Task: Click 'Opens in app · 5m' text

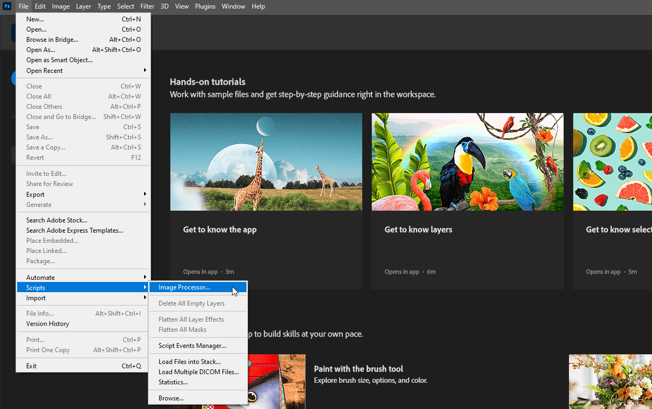Action: click(611, 272)
